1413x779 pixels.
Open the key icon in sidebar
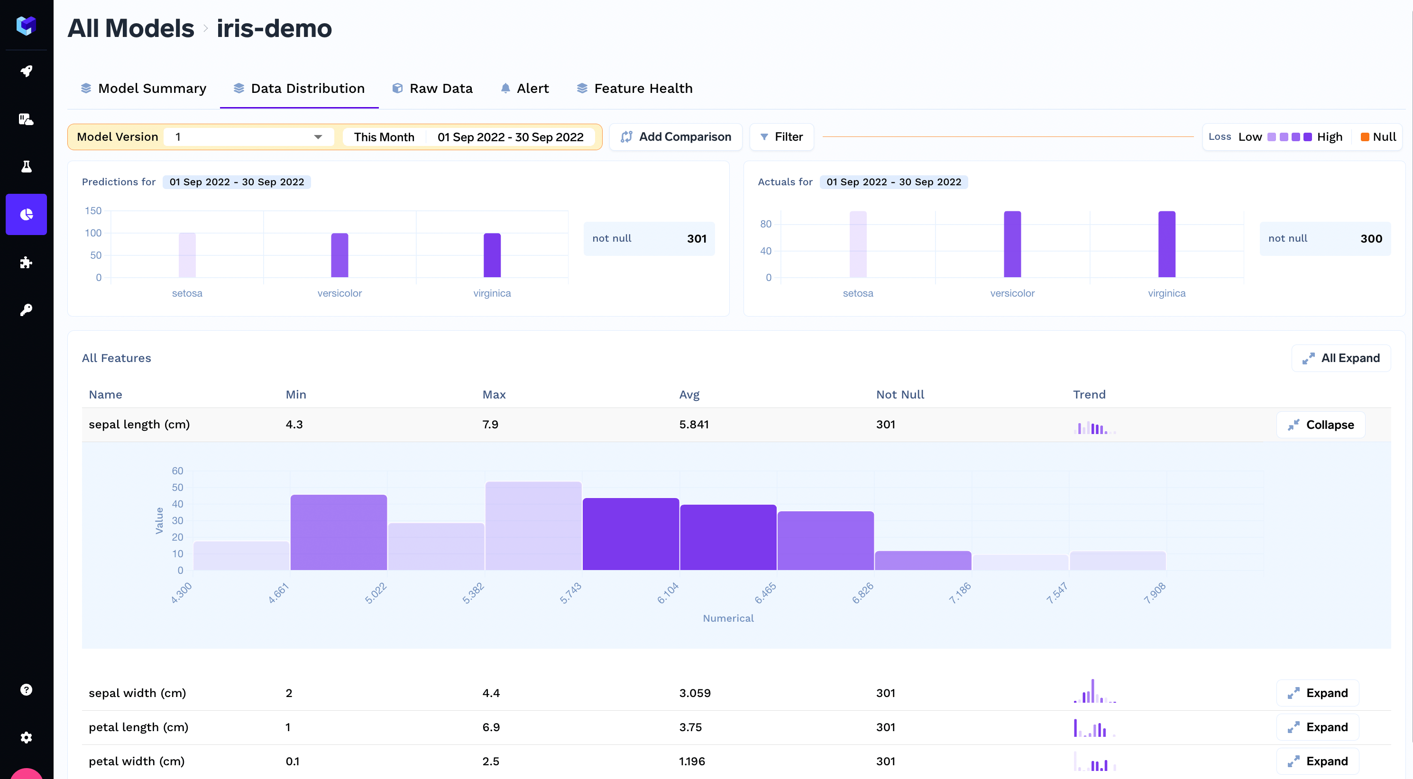pyautogui.click(x=26, y=310)
